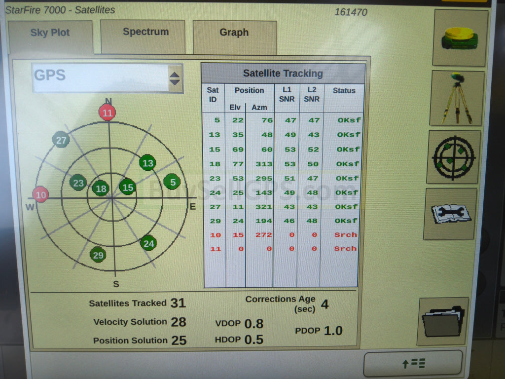Select satellite 15 marker on sky plot
Viewport: 505px width, 379px height.
coord(128,187)
